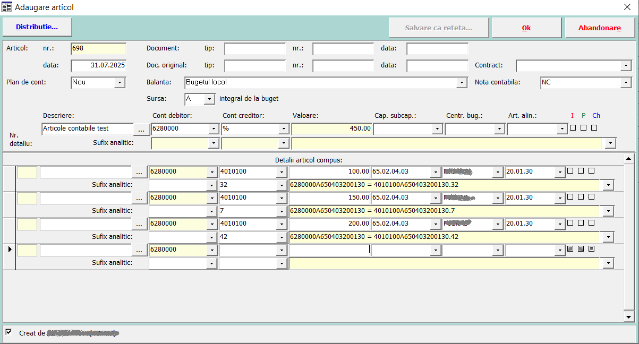Image resolution: width=639 pixels, height=344 pixels.
Task: Click the ellipsis button next to Descriere field
Action: [x=141, y=129]
